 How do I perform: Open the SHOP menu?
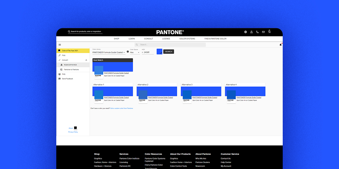point(117,39)
